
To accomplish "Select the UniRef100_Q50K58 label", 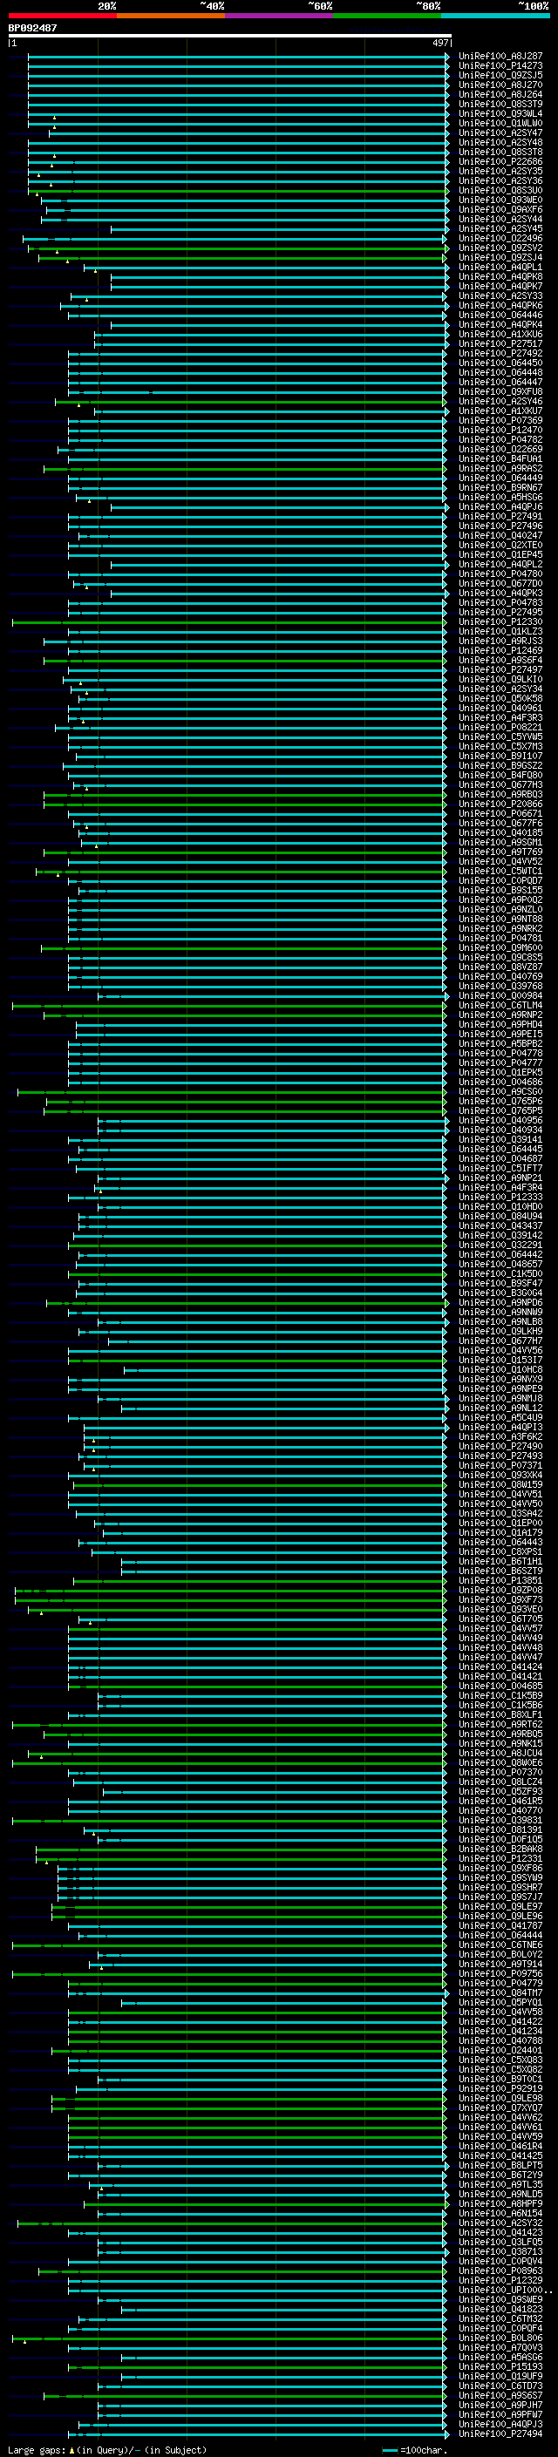I will coord(500,698).
